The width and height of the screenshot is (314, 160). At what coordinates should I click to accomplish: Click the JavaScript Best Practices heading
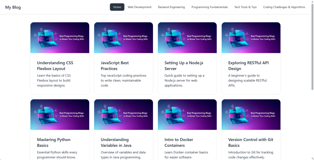coord(115,66)
